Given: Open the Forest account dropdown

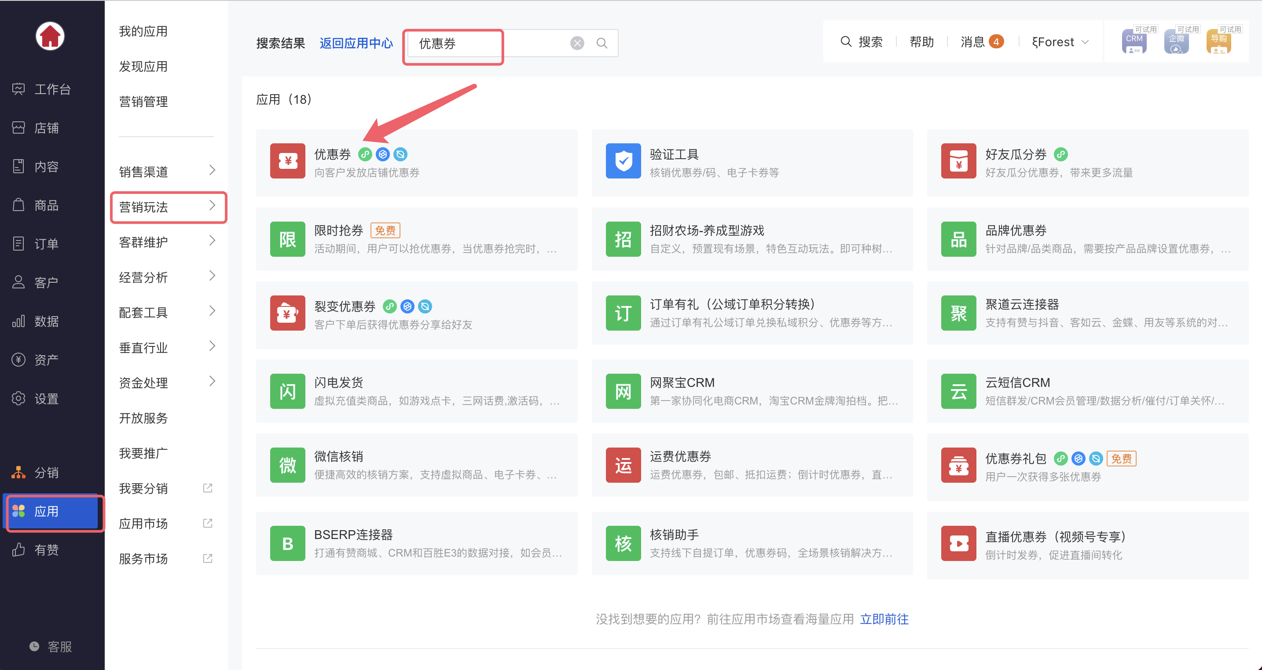Looking at the screenshot, I should point(1060,42).
